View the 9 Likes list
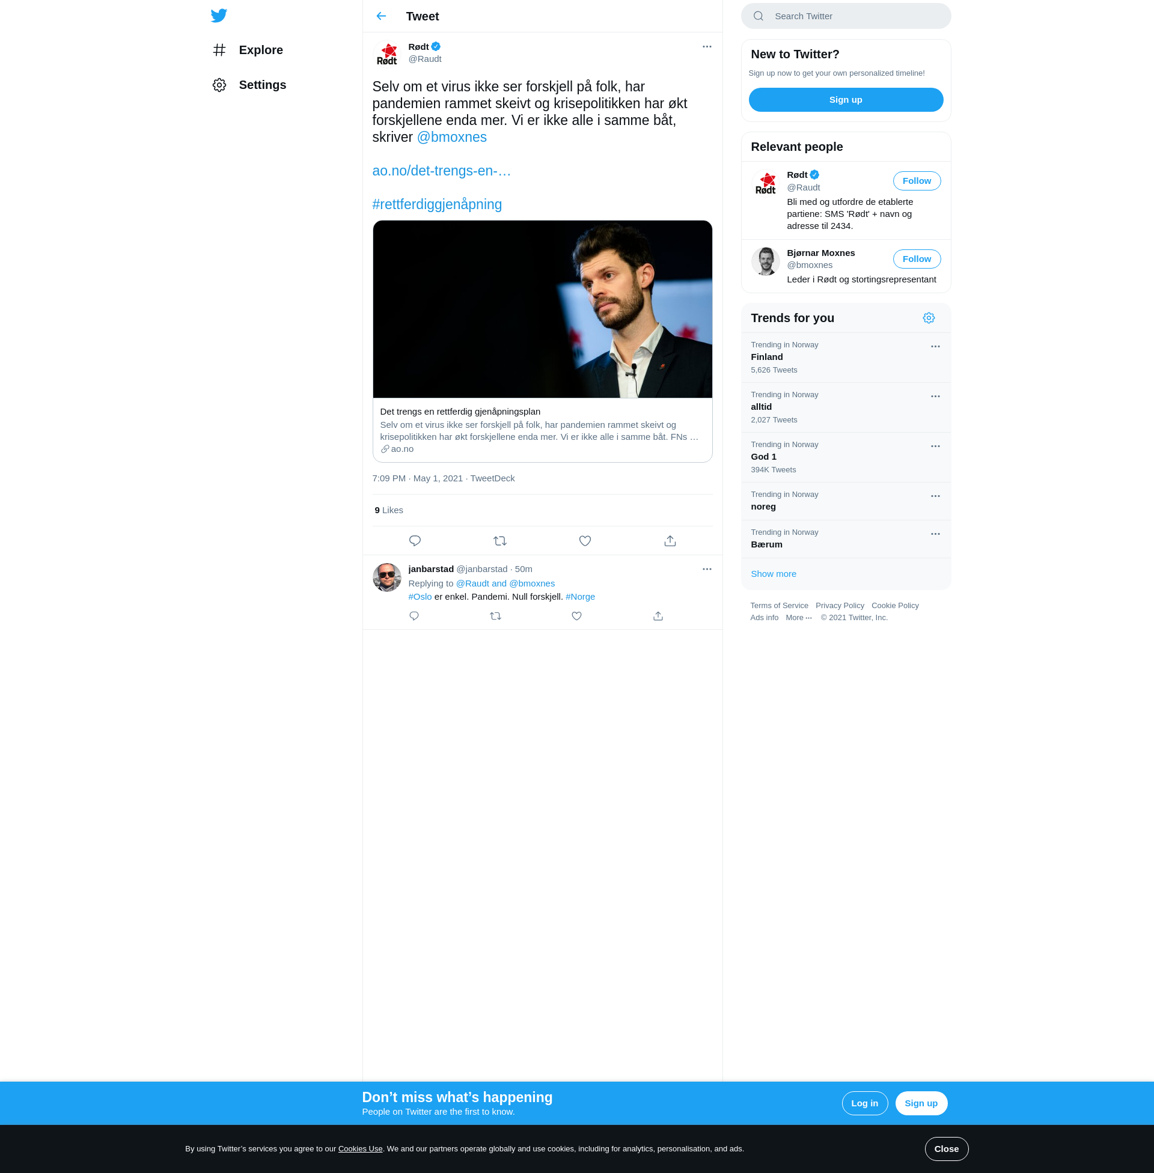Image resolution: width=1154 pixels, height=1173 pixels. 388,510
